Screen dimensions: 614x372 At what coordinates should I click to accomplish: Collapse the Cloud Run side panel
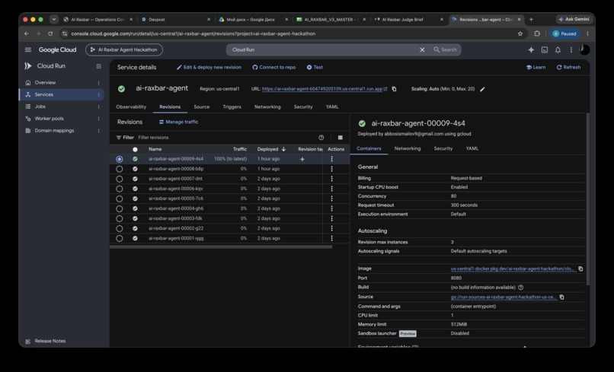pos(99,66)
